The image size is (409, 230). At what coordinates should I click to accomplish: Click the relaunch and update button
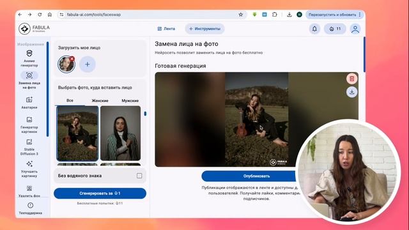pyautogui.click(x=332, y=15)
